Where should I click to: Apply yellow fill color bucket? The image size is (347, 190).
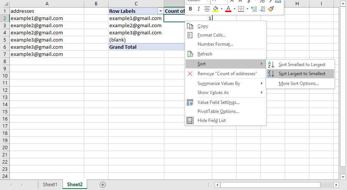click(215, 9)
